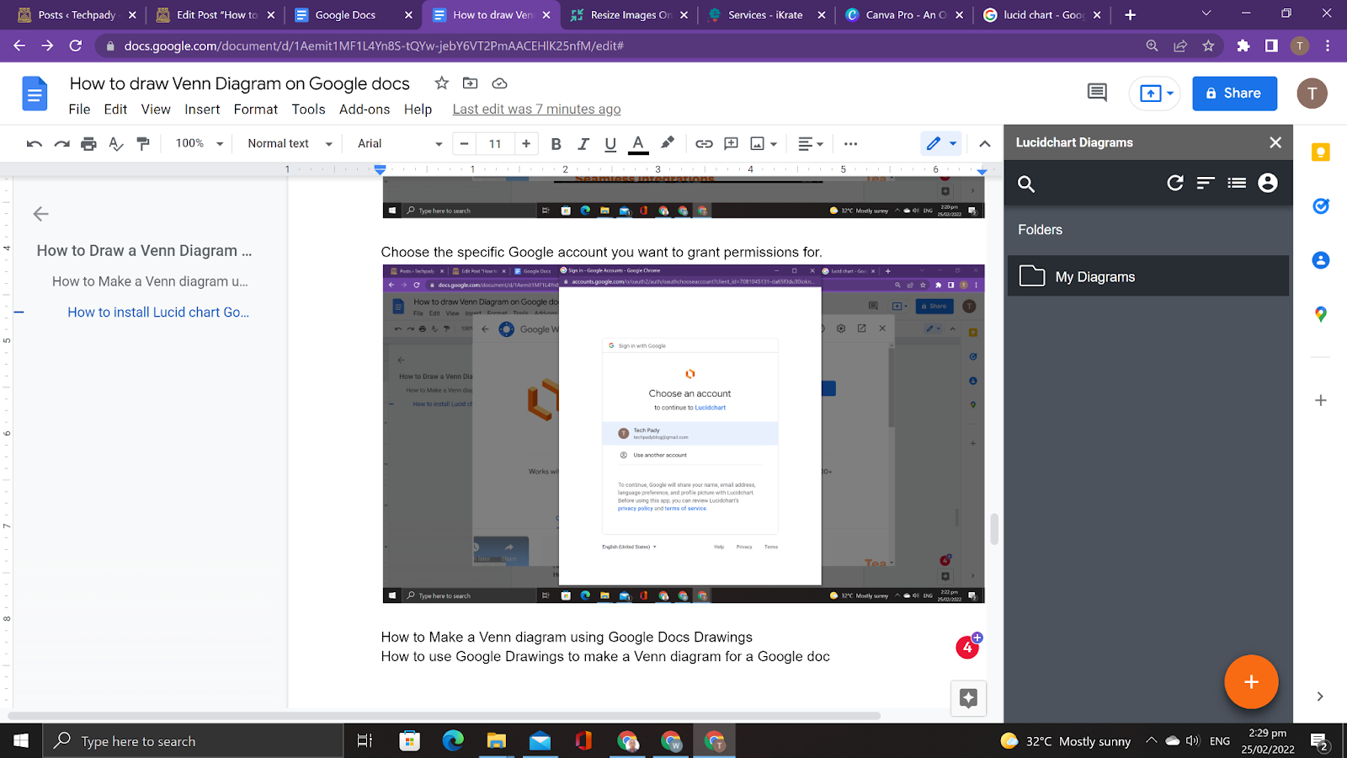Open the editing mode pencil dropdown
The width and height of the screenshot is (1347, 758).
coord(941,144)
